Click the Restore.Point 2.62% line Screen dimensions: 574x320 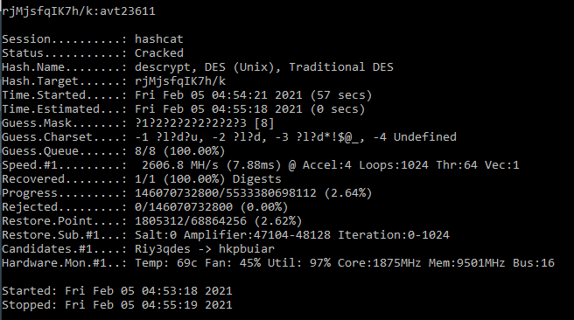(x=152, y=221)
